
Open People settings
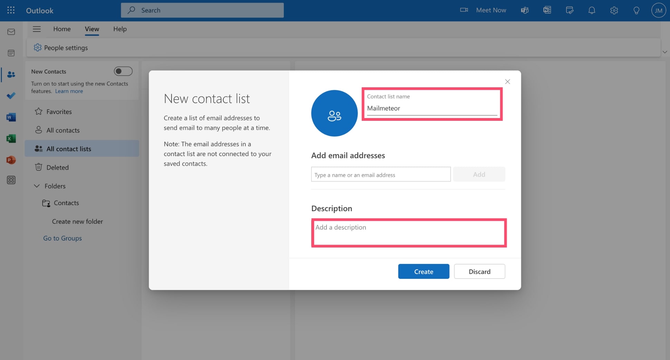click(x=61, y=48)
